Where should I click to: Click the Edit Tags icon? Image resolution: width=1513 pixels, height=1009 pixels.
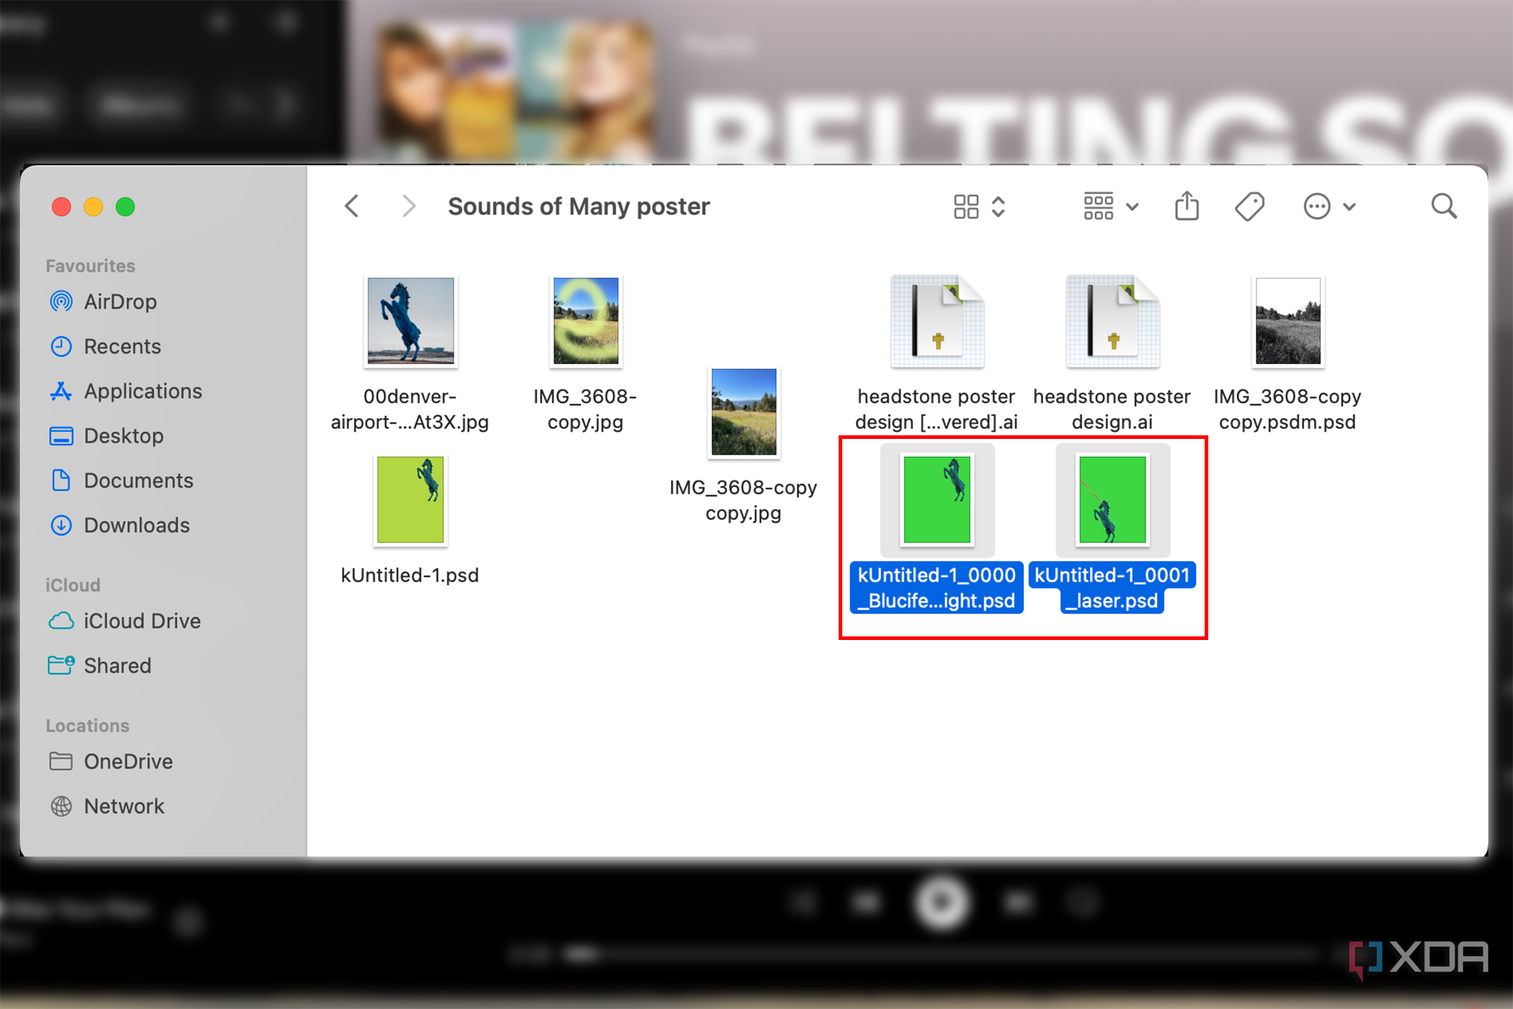coord(1250,206)
